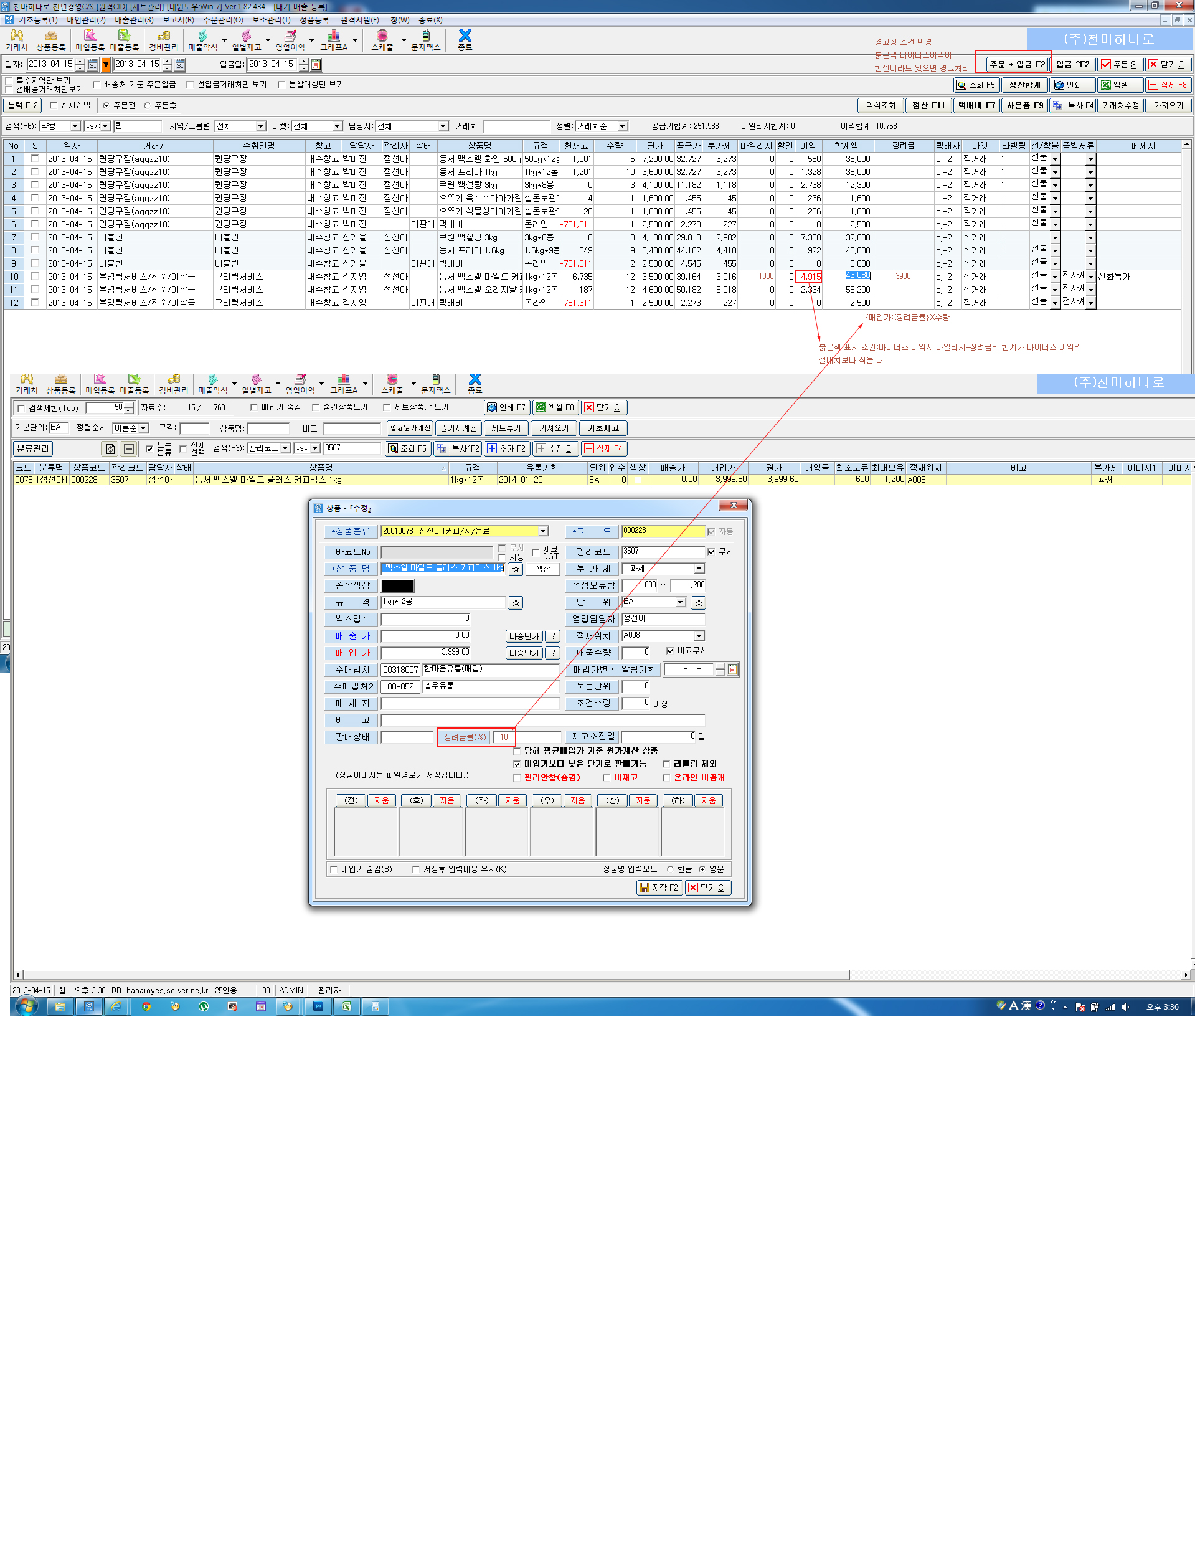Open 보고서(R) menu
Viewport: 1195px width, 1557px height.
coord(178,20)
